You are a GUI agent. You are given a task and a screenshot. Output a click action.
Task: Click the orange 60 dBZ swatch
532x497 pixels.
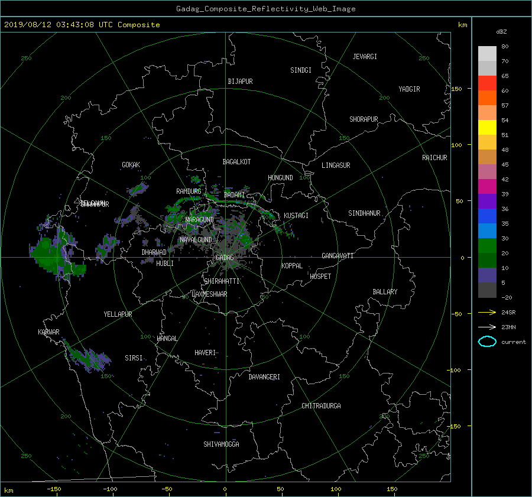click(x=487, y=98)
